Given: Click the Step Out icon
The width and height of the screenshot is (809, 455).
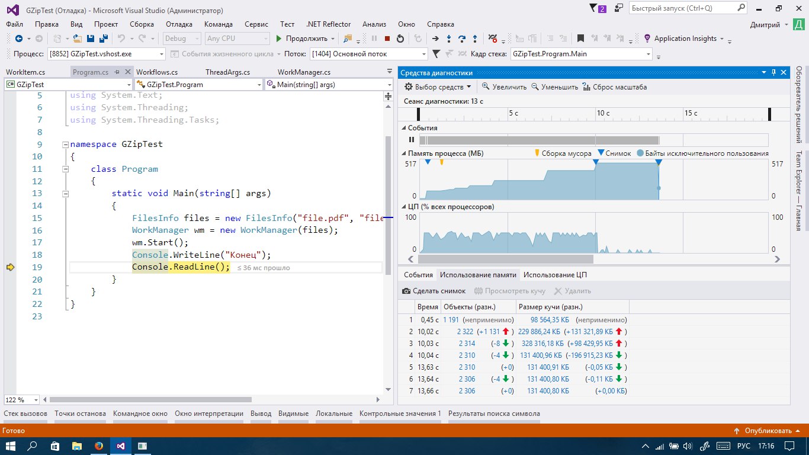Looking at the screenshot, I should tap(475, 39).
